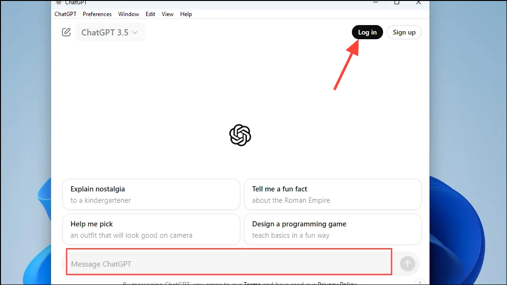Image resolution: width=507 pixels, height=285 pixels.
Task: Expand the ChatGPT 3.5 model dropdown
Action: click(110, 33)
